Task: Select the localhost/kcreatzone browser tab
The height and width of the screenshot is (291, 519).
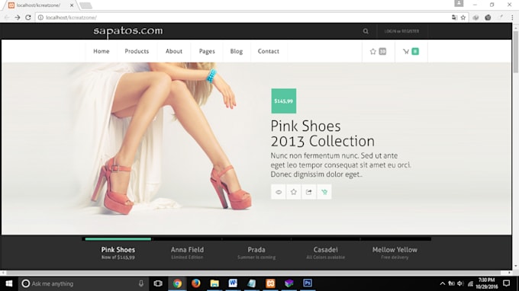Action: point(38,5)
